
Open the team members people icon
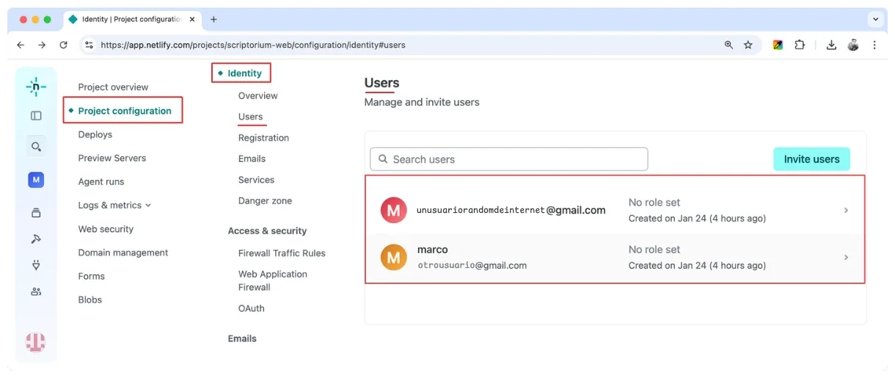point(36,291)
